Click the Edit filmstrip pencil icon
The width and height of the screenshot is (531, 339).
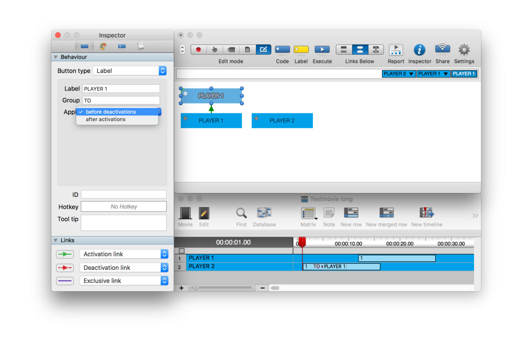pyautogui.click(x=204, y=213)
